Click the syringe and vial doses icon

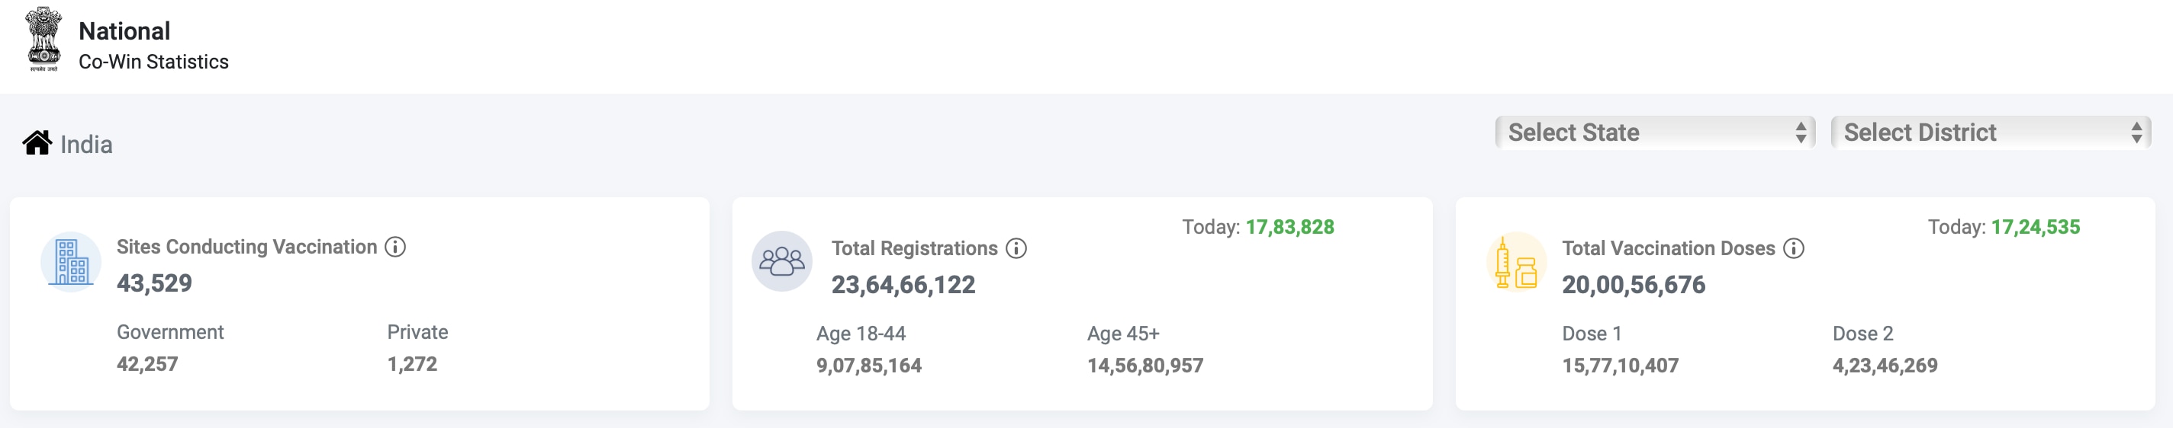(1516, 262)
